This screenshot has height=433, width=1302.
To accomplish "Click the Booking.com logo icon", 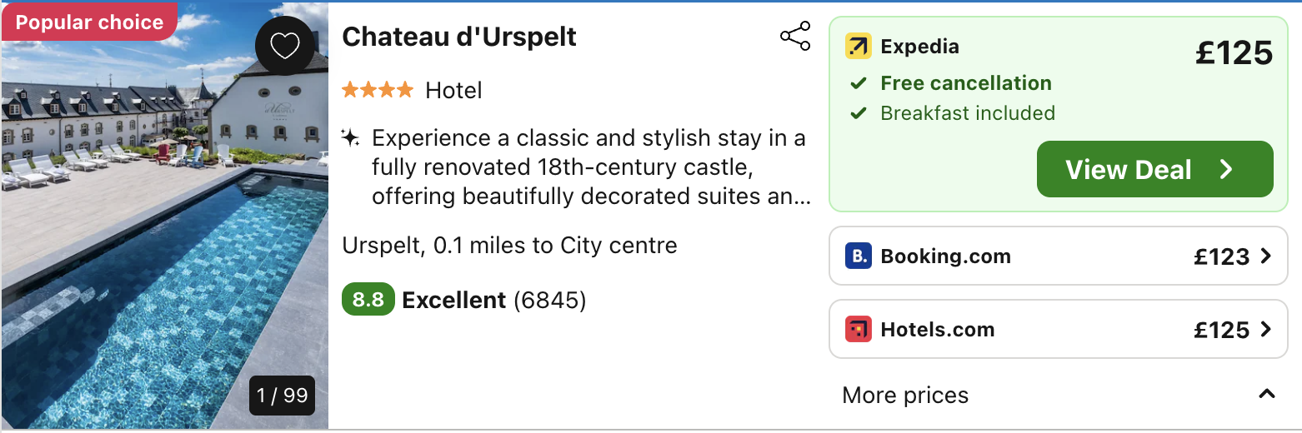I will (858, 256).
